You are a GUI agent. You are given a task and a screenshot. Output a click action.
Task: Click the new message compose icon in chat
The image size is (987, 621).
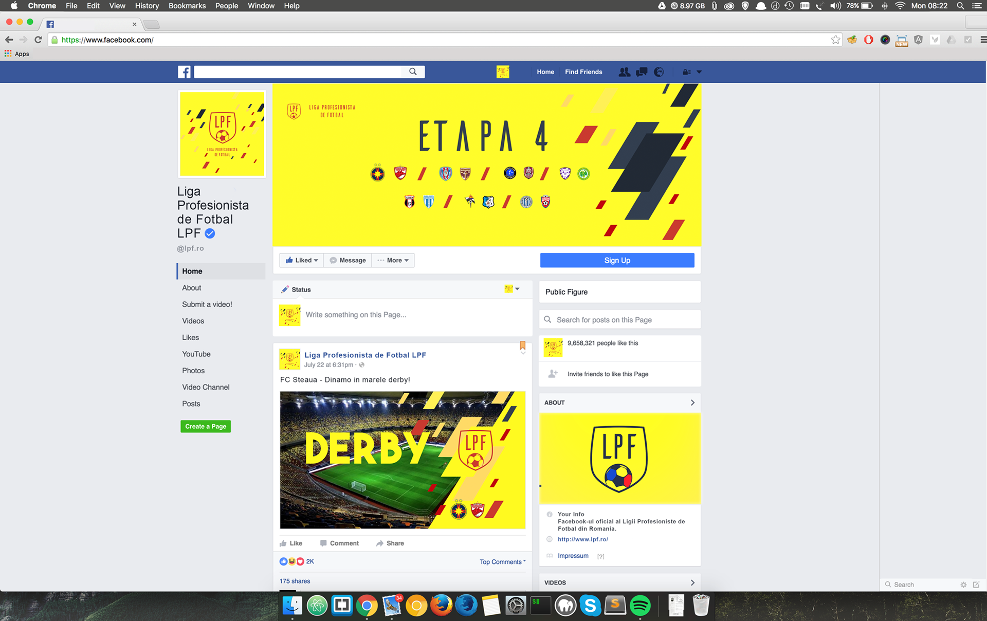click(976, 585)
